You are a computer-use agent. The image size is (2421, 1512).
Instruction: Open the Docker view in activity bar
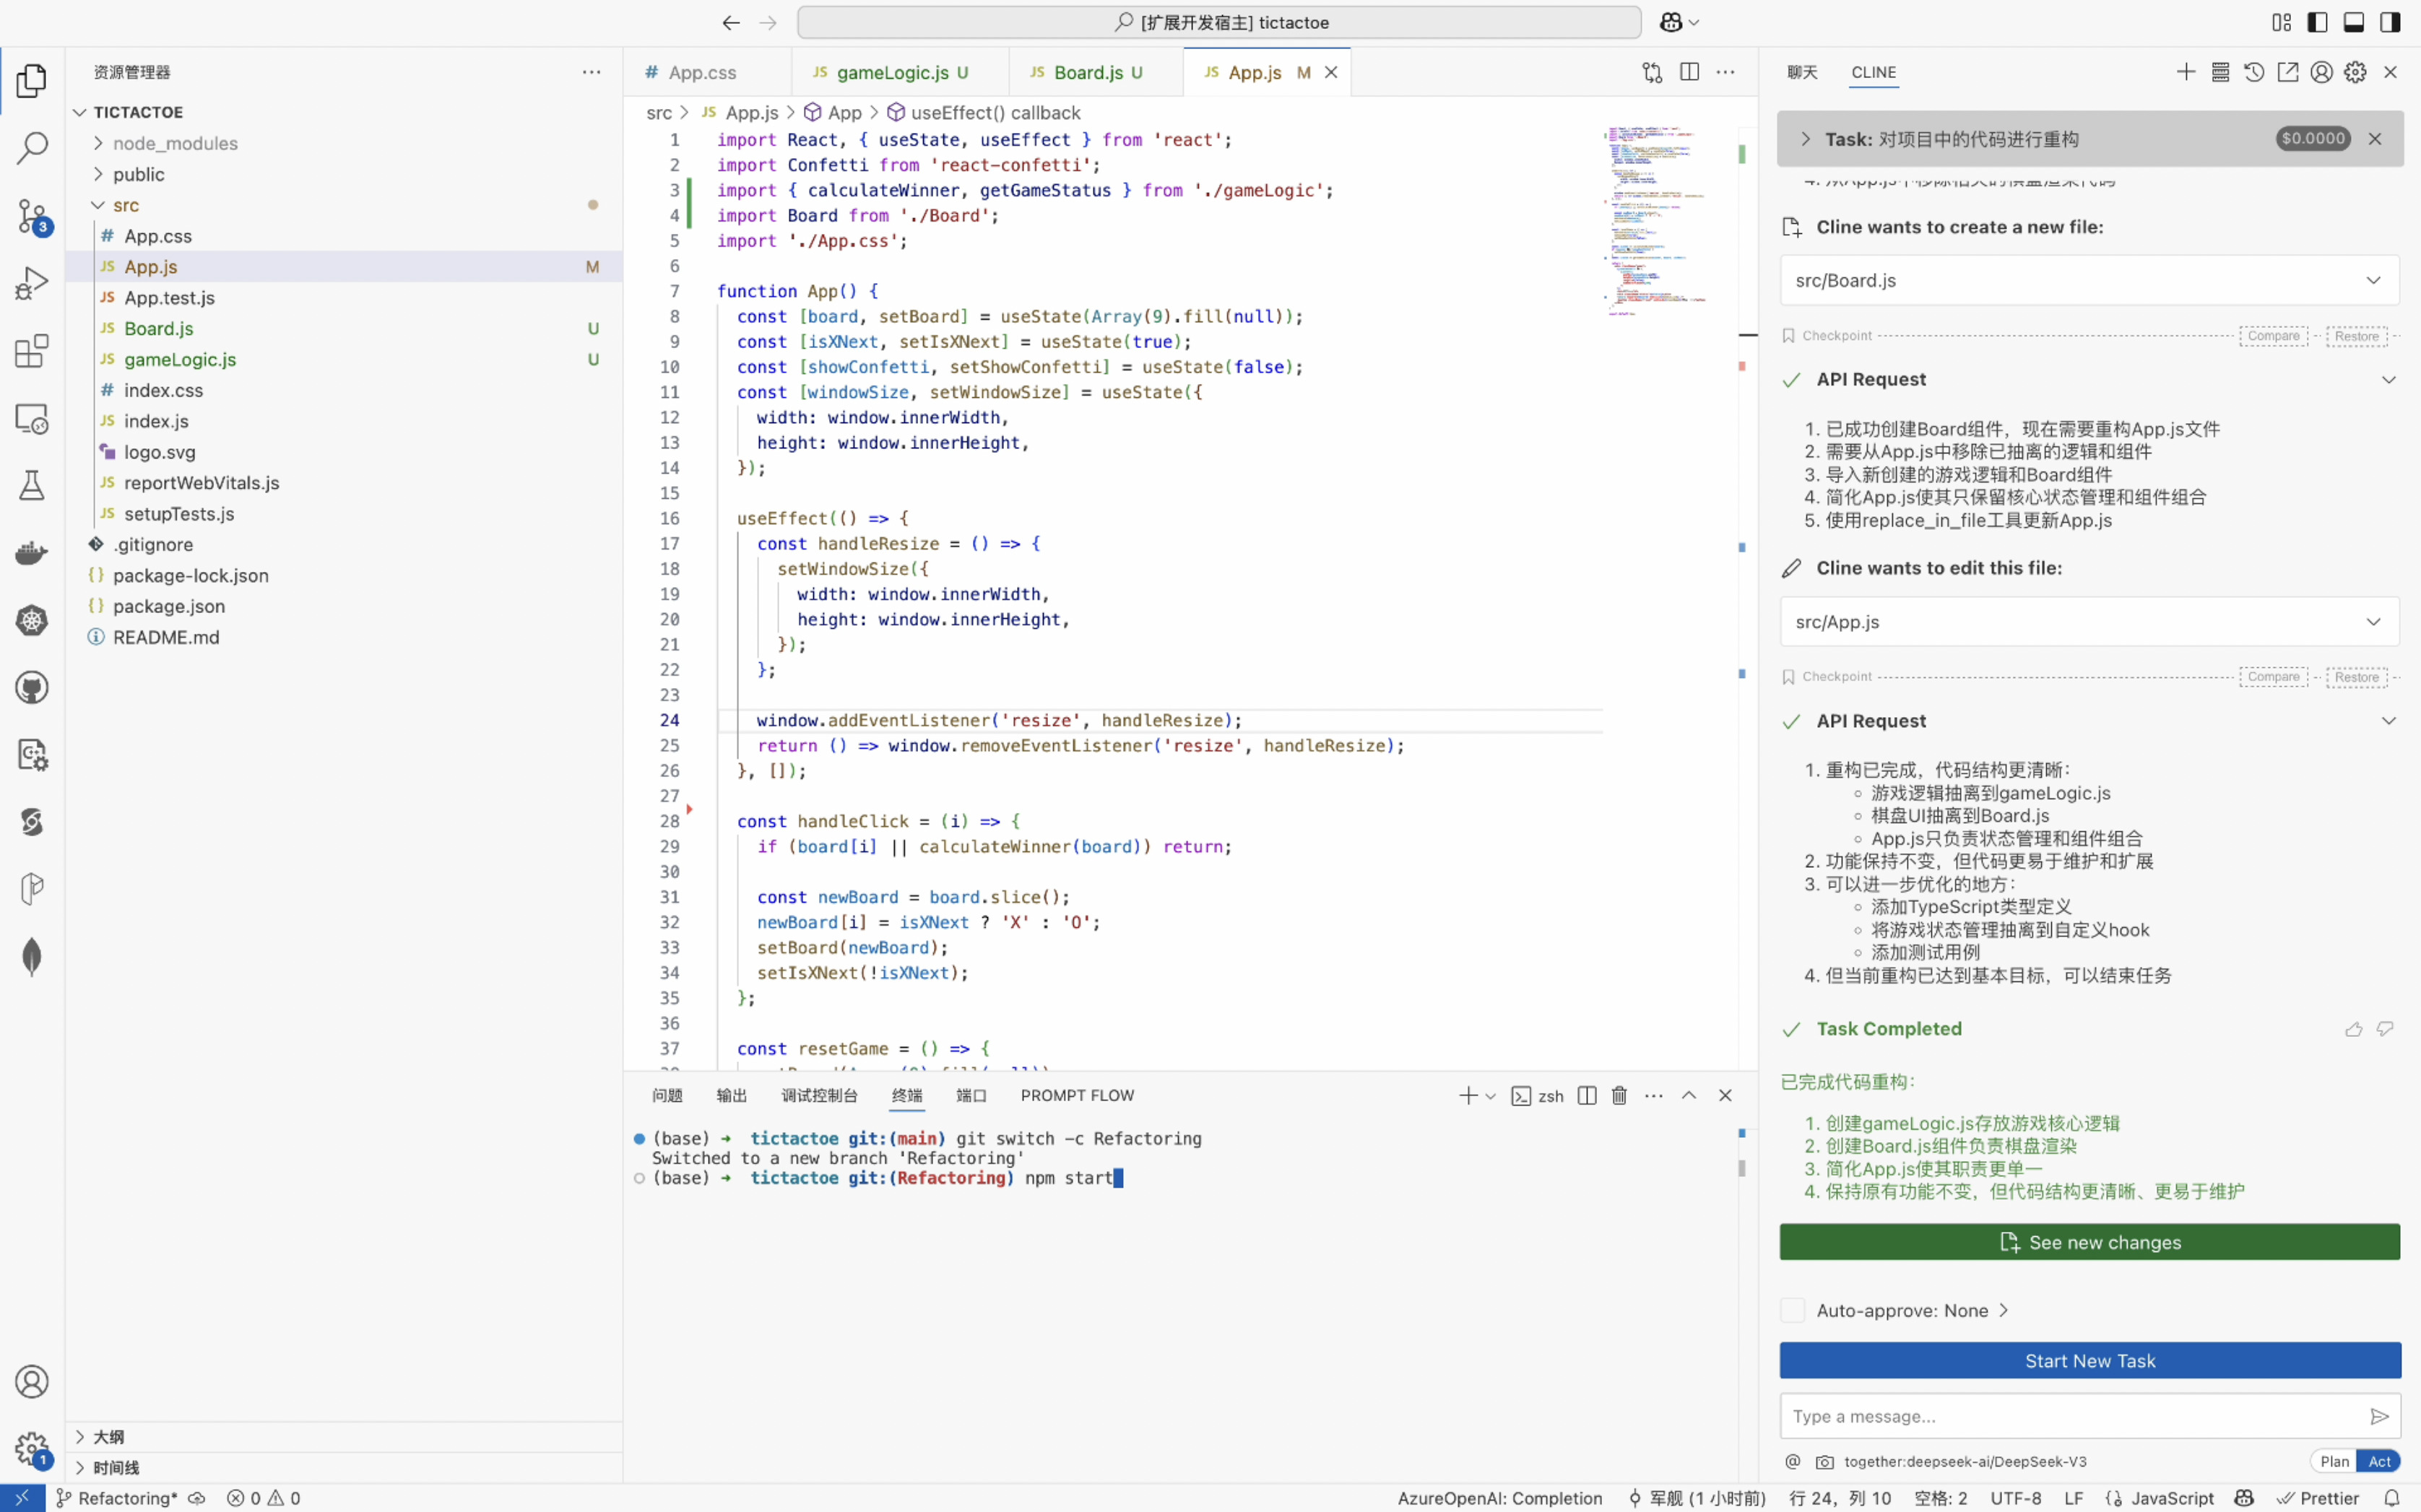pos(32,553)
